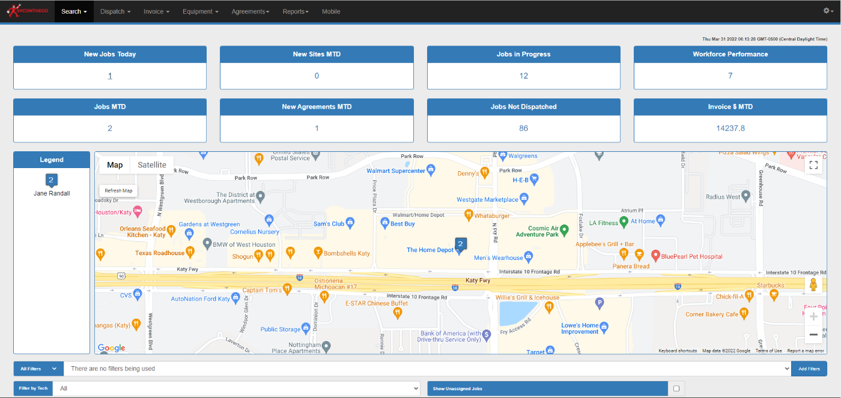Click Jane Randall legend marker

(51, 181)
